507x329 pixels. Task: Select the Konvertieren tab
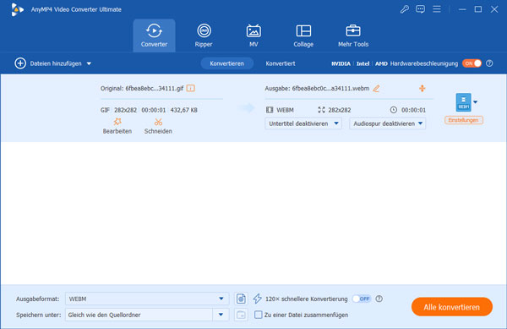227,63
